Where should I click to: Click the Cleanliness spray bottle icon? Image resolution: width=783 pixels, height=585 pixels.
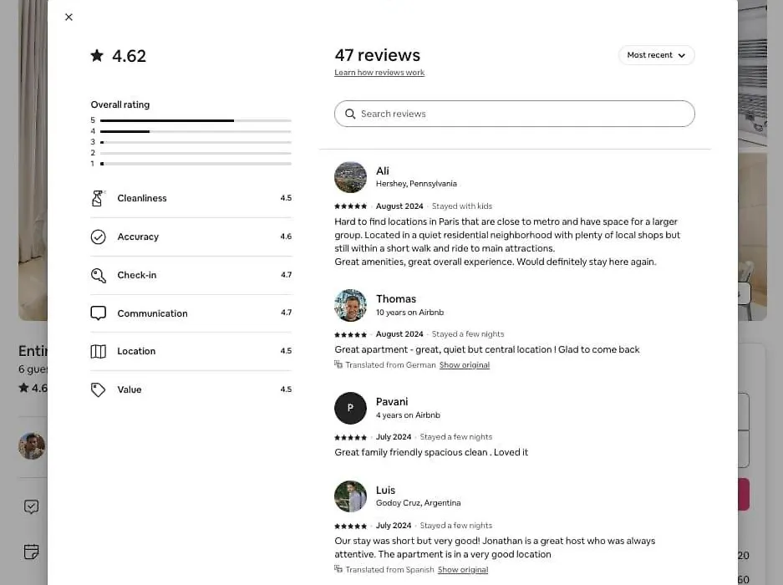pyautogui.click(x=98, y=198)
